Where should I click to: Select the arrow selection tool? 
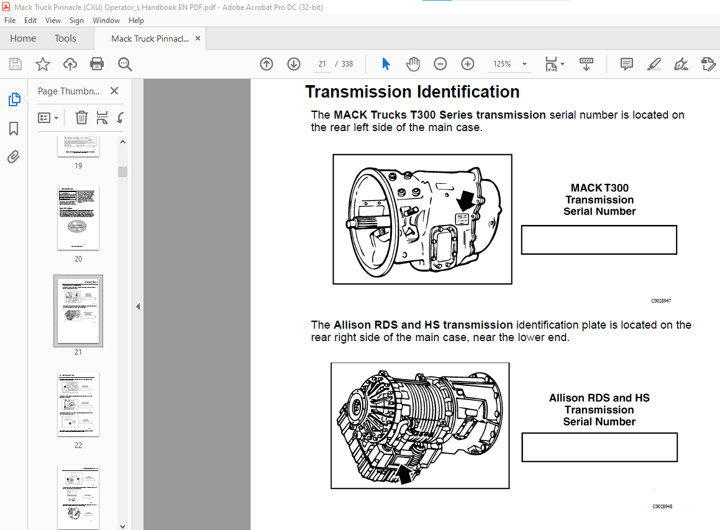(386, 64)
